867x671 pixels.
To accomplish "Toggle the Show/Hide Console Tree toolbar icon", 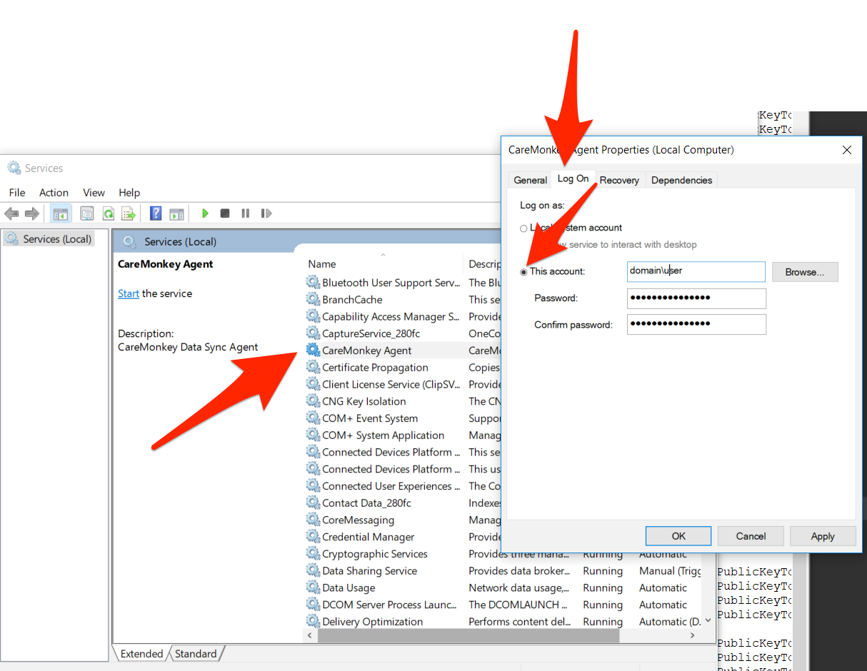I will (61, 213).
